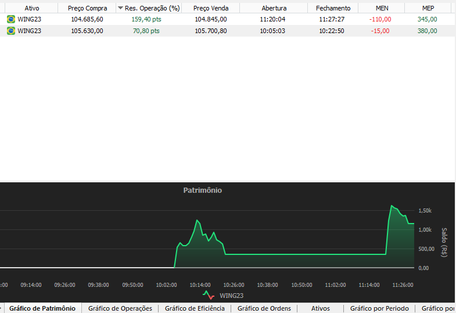Sort by the Preço Venda column header
Image resolution: width=456 pixels, height=313 pixels.
coord(211,8)
